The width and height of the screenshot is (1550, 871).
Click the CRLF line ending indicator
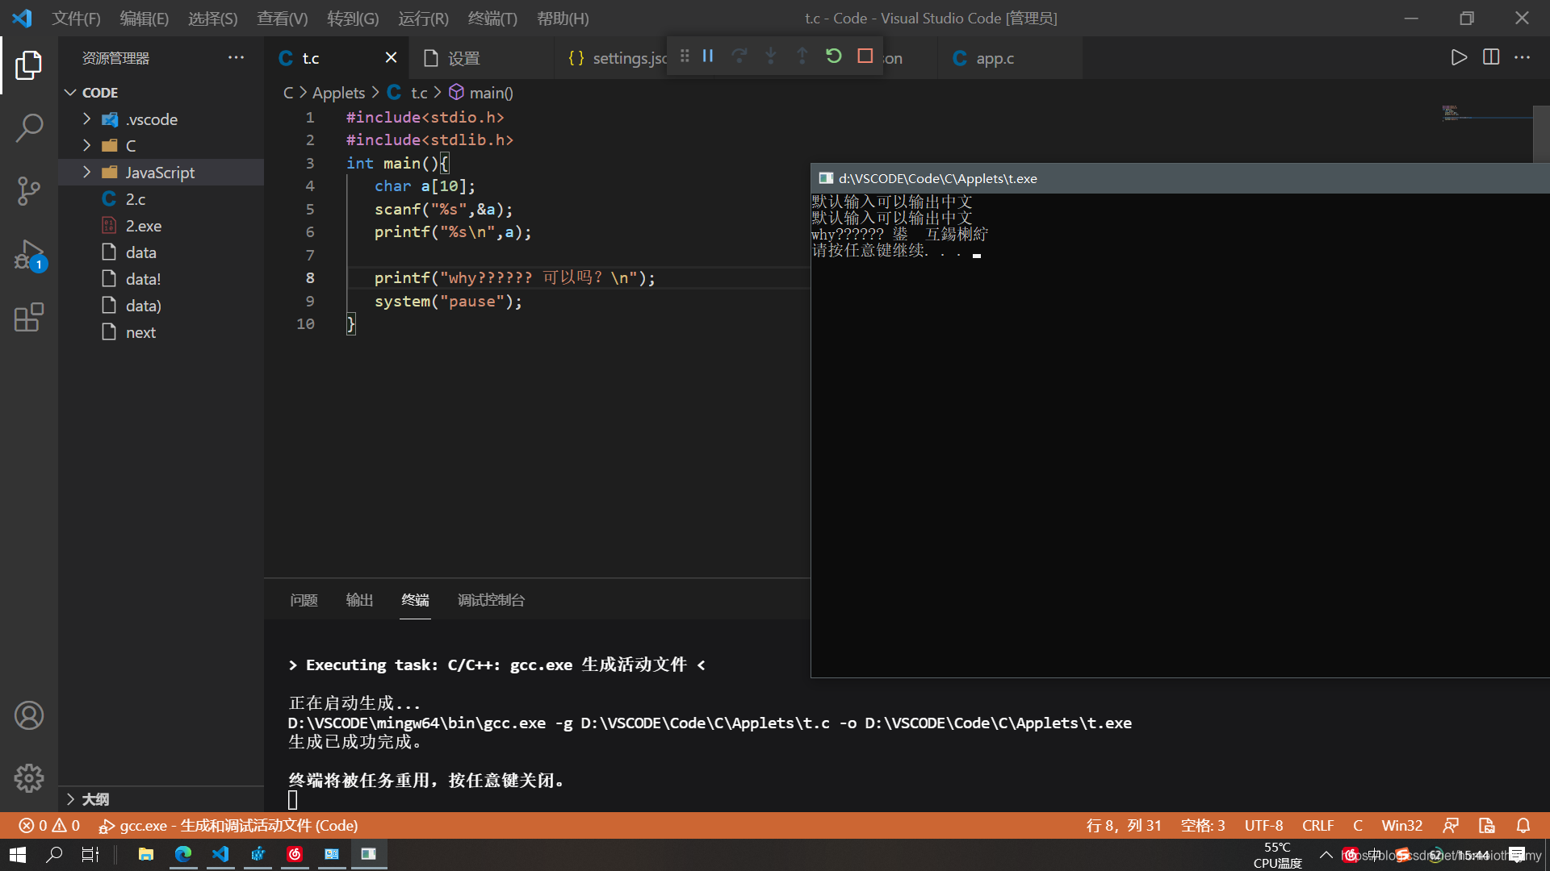pos(1317,826)
